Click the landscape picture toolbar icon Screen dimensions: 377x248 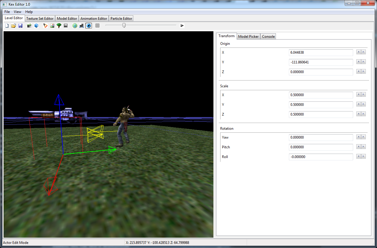52,26
